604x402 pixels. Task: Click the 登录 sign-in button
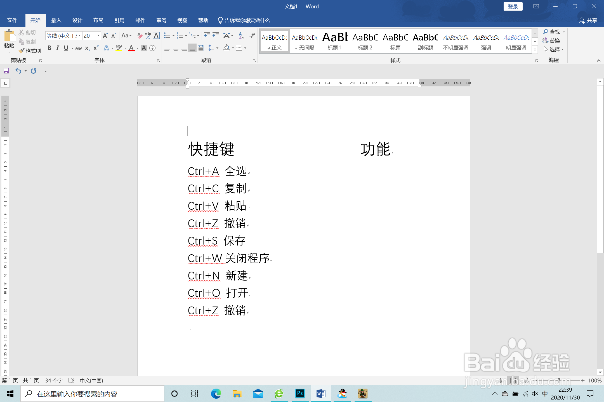(513, 6)
